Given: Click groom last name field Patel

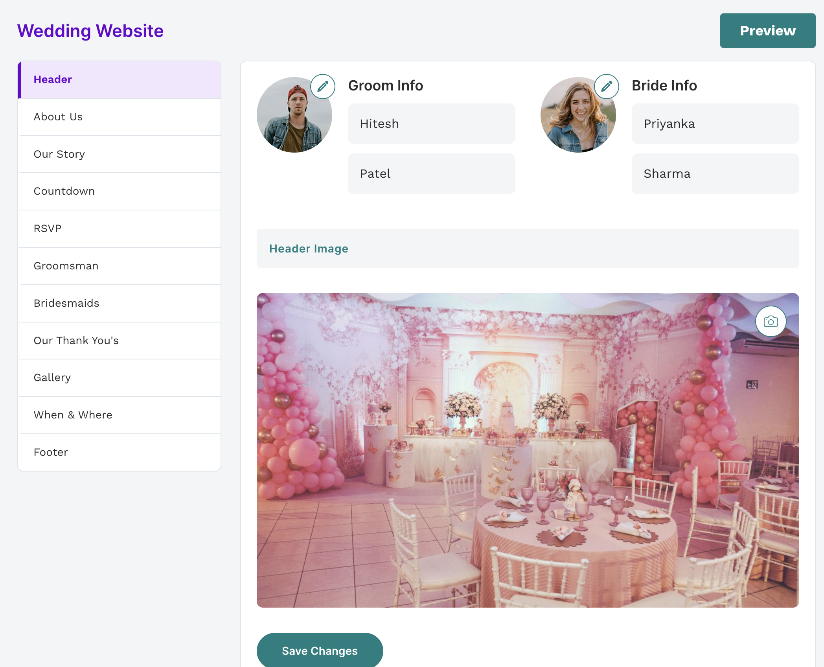Looking at the screenshot, I should [x=431, y=173].
